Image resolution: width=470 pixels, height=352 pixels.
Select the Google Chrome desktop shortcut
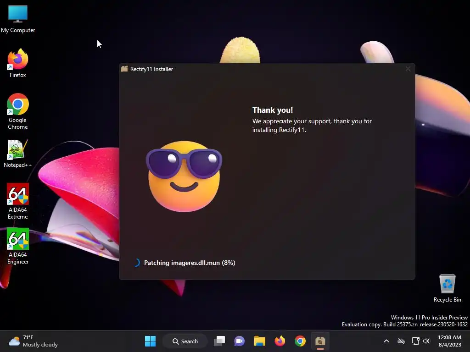(x=18, y=111)
